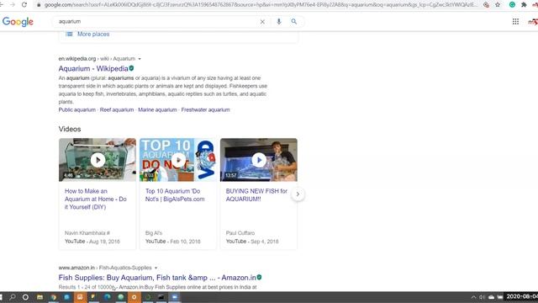Play the Buying New Fish video

tap(259, 160)
